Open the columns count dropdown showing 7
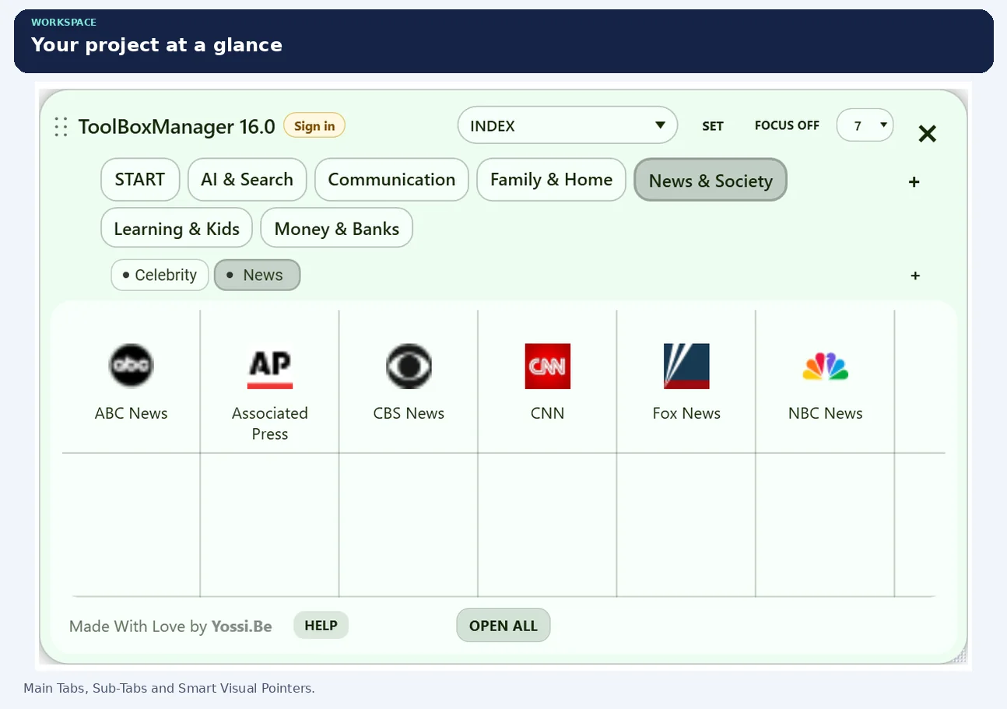The height and width of the screenshot is (709, 1007). tap(865, 125)
